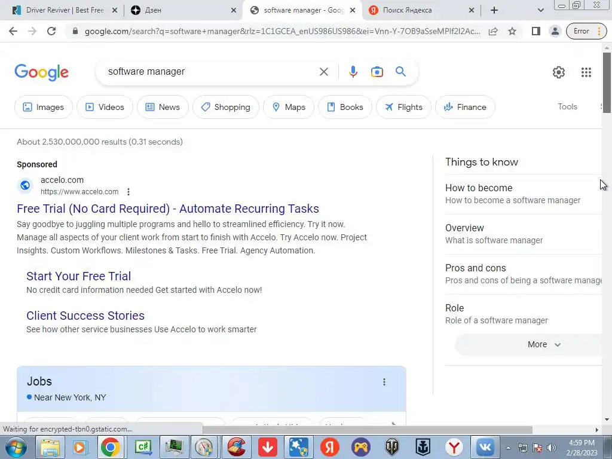Open the volume control in system tray

552,448
